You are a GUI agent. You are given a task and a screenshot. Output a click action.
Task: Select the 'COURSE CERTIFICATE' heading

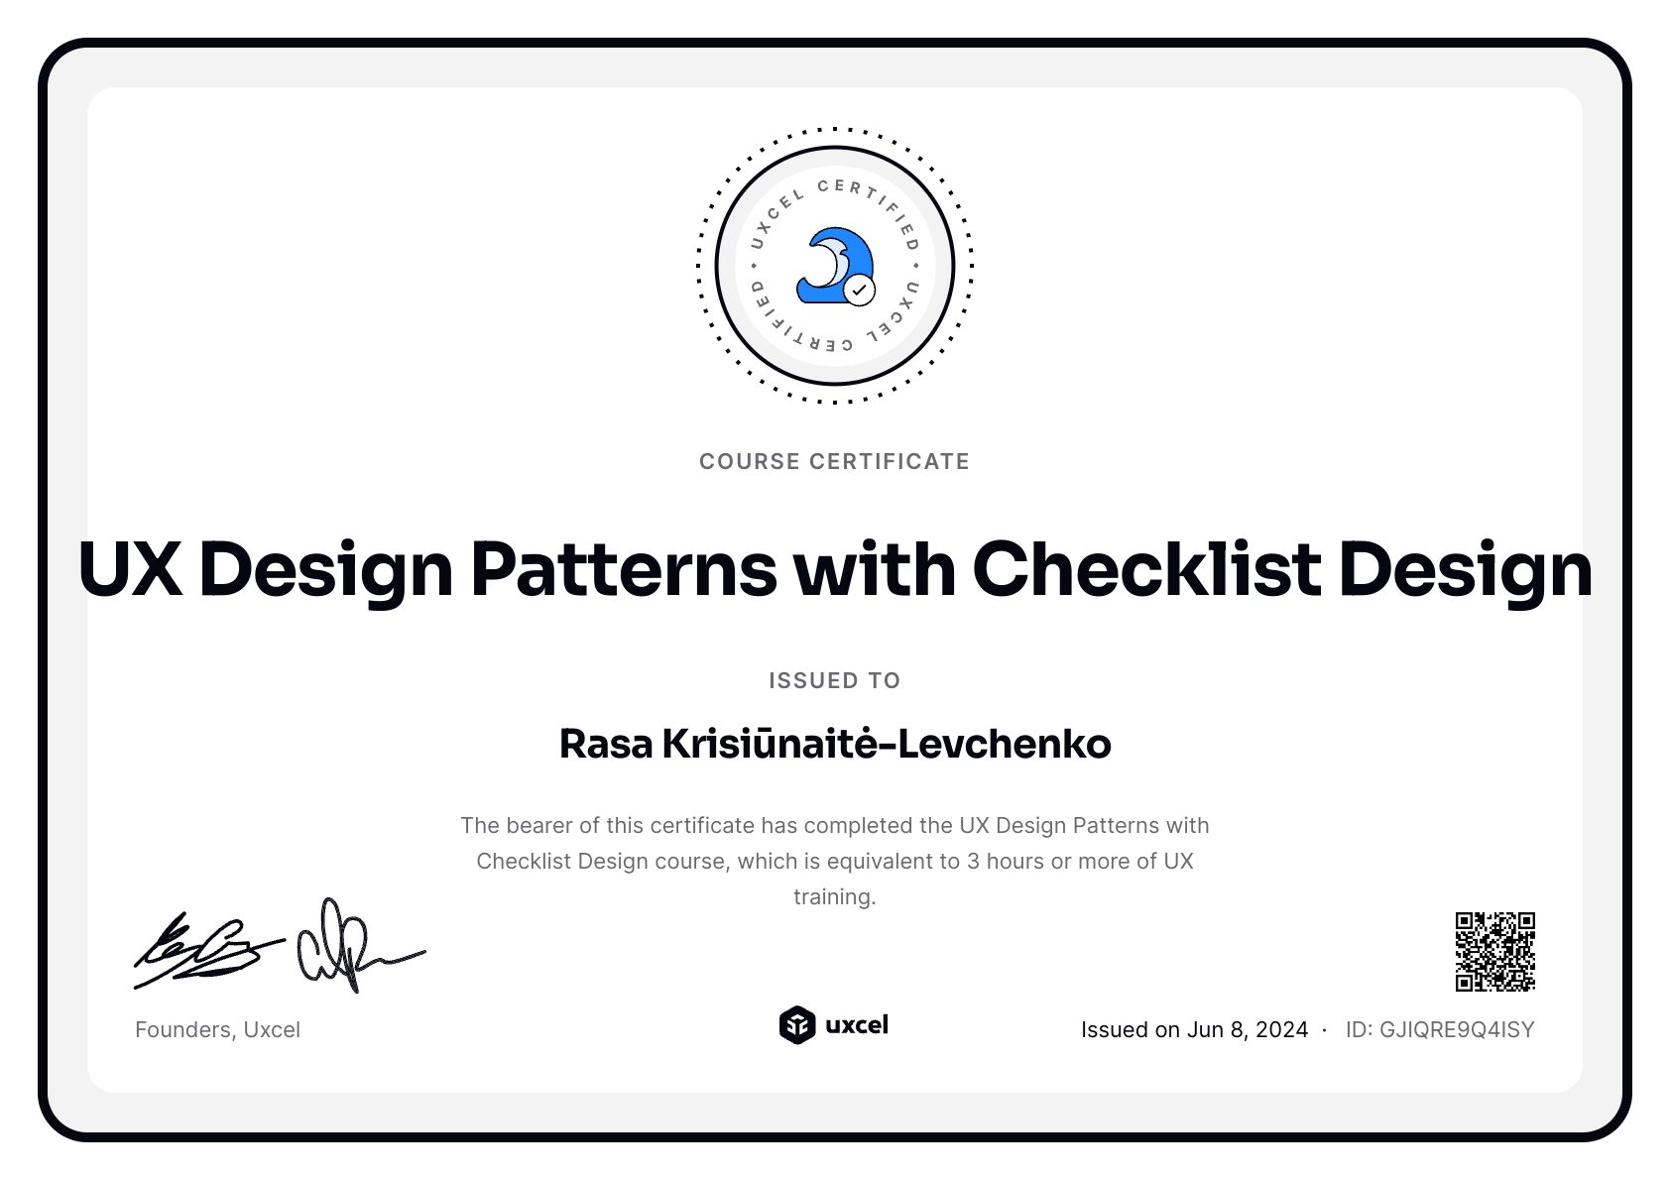click(834, 461)
